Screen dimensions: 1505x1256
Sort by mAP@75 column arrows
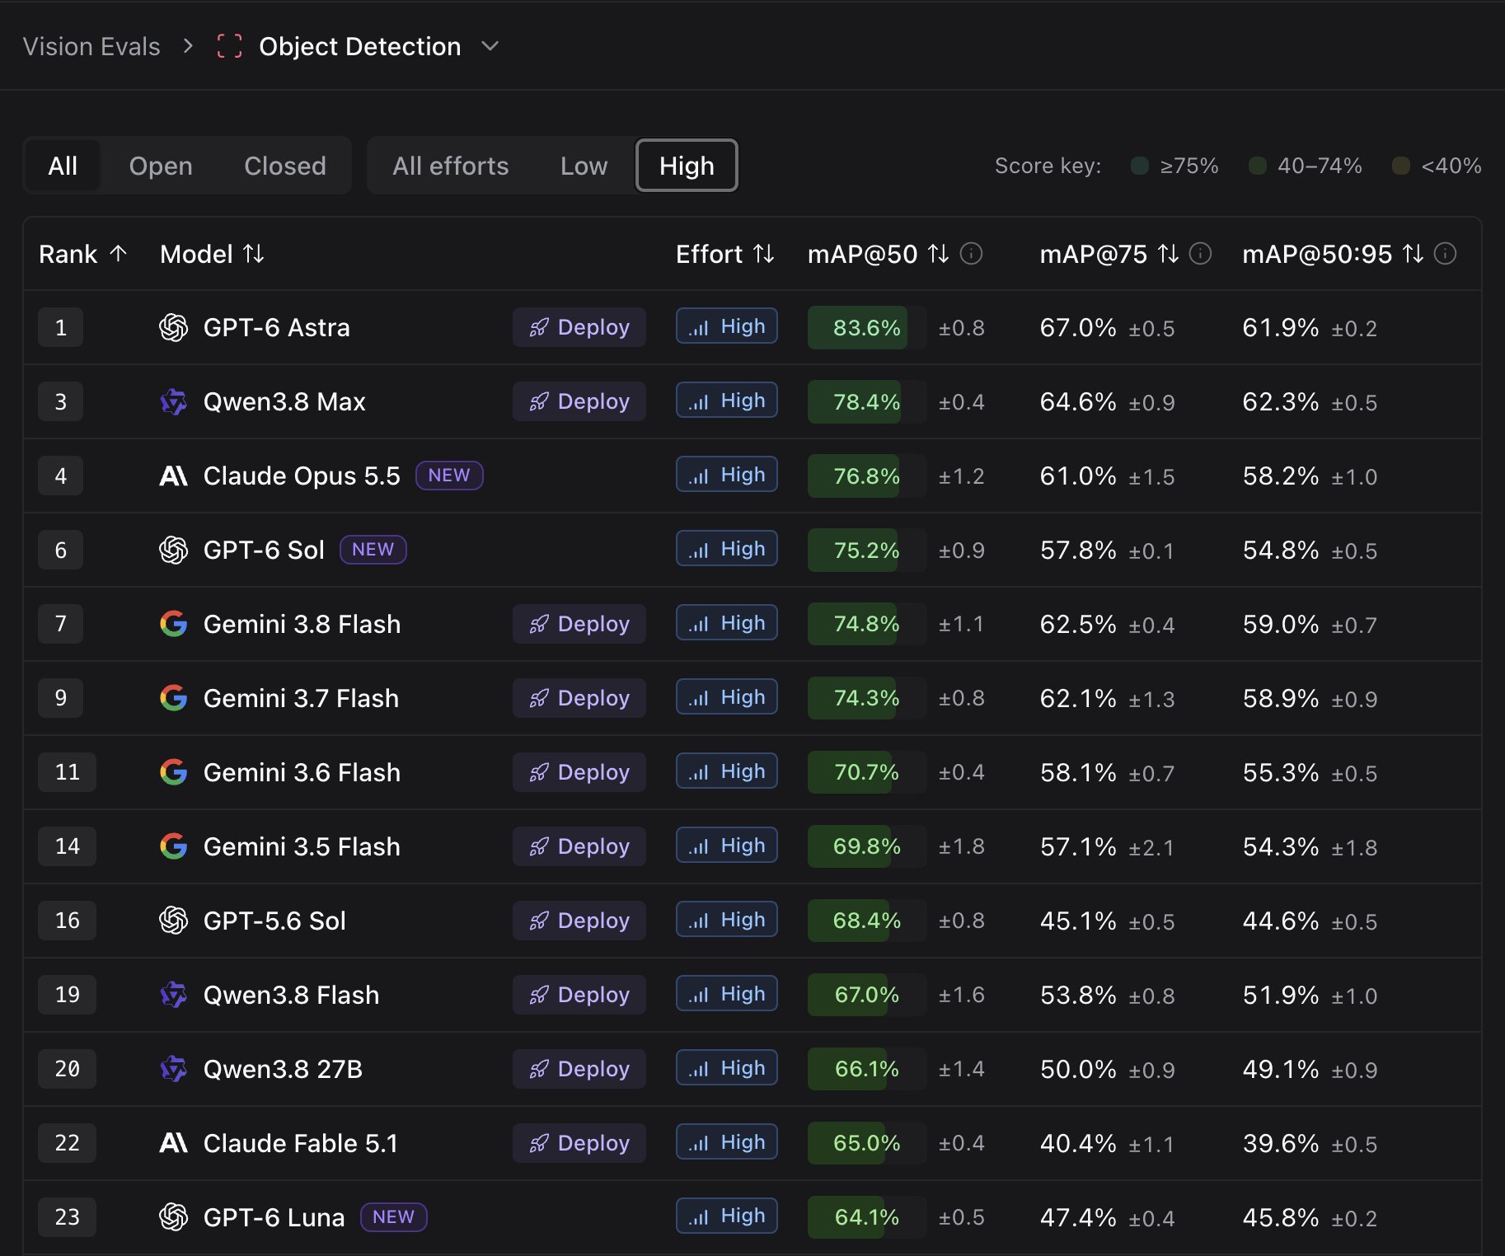coord(1168,254)
